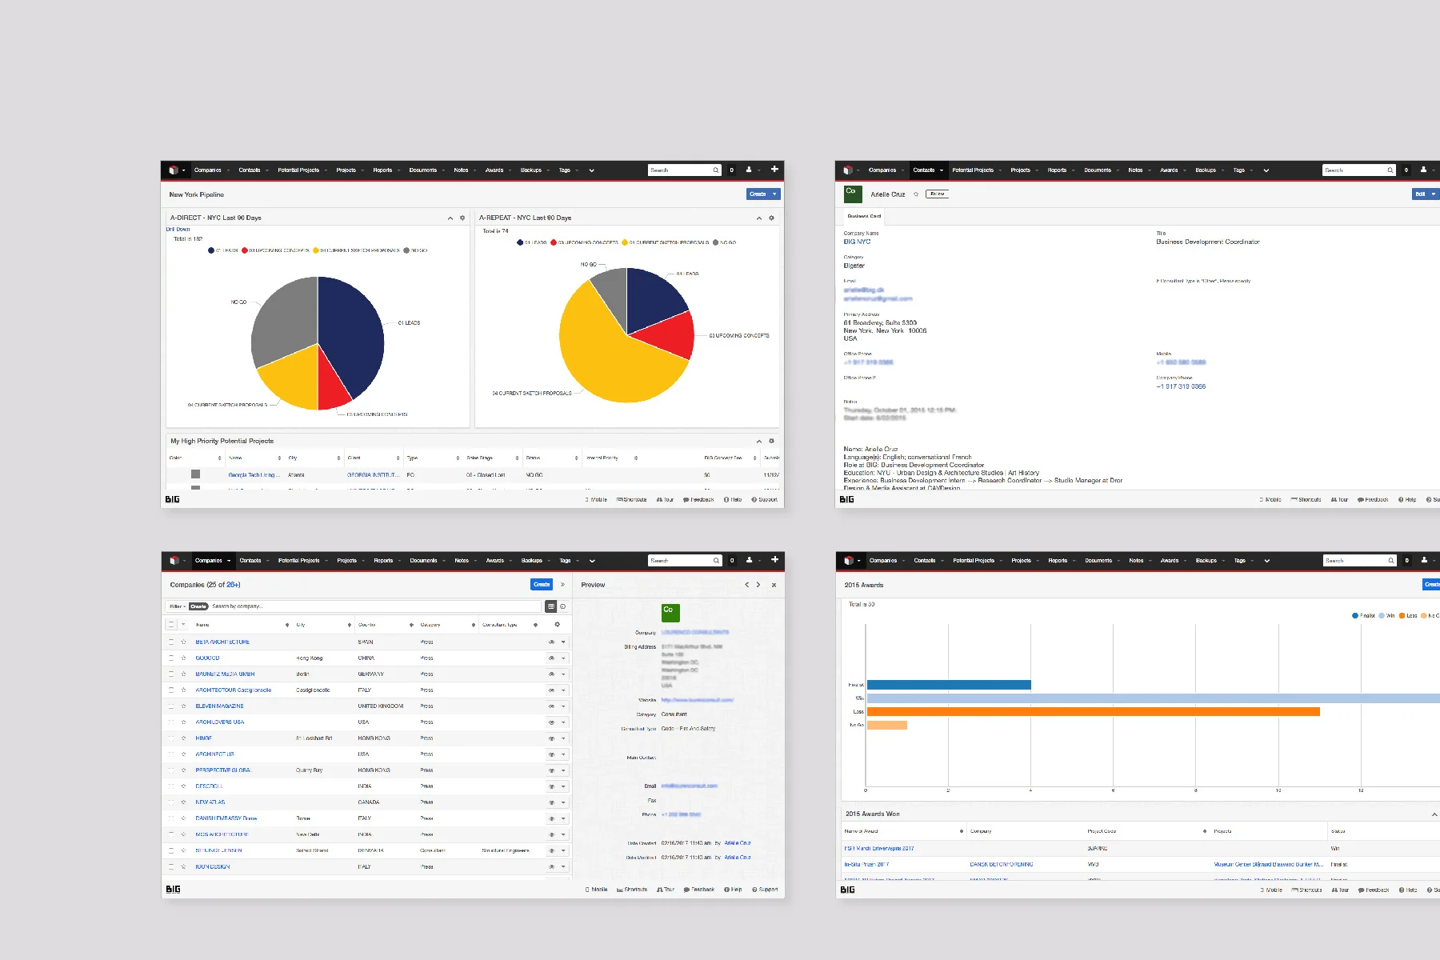1440x960 pixels.
Task: Open PERSPECTIVE GLOBAL company link
Action: (223, 770)
